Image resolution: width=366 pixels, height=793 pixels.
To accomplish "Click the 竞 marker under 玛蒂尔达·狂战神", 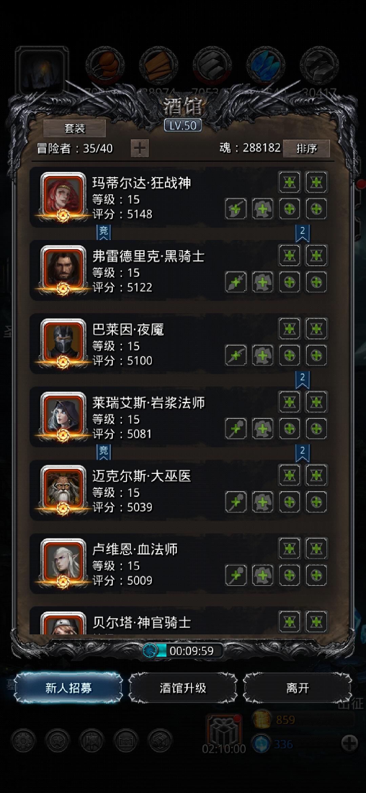I will click(104, 232).
